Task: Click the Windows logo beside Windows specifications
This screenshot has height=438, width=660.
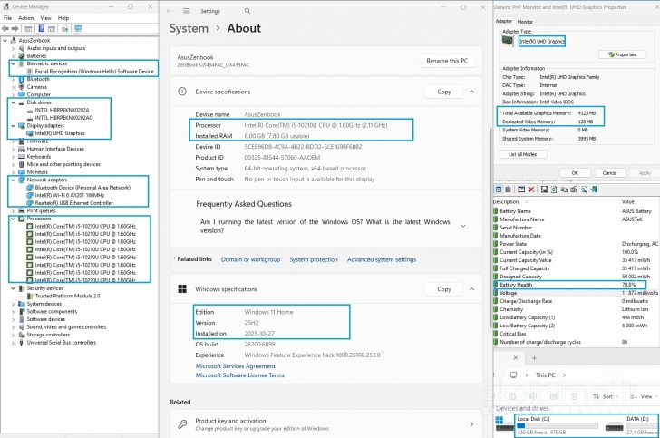Action: click(x=182, y=288)
